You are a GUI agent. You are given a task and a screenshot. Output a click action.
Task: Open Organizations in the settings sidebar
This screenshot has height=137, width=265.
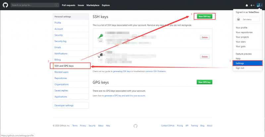[71, 84]
